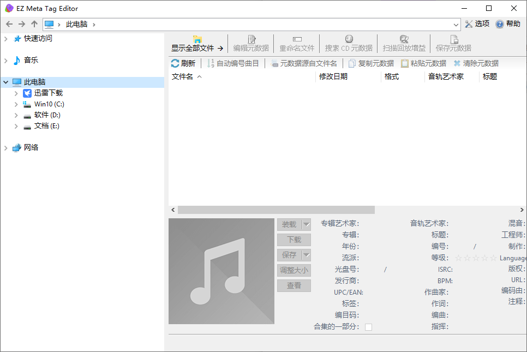Select 迅雷下载 folder in tree

tap(43, 93)
